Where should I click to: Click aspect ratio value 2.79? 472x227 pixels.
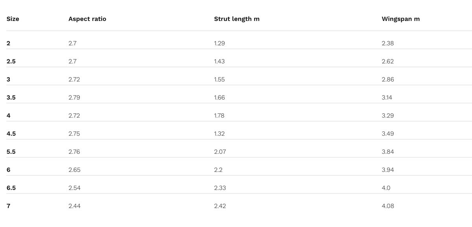click(74, 98)
